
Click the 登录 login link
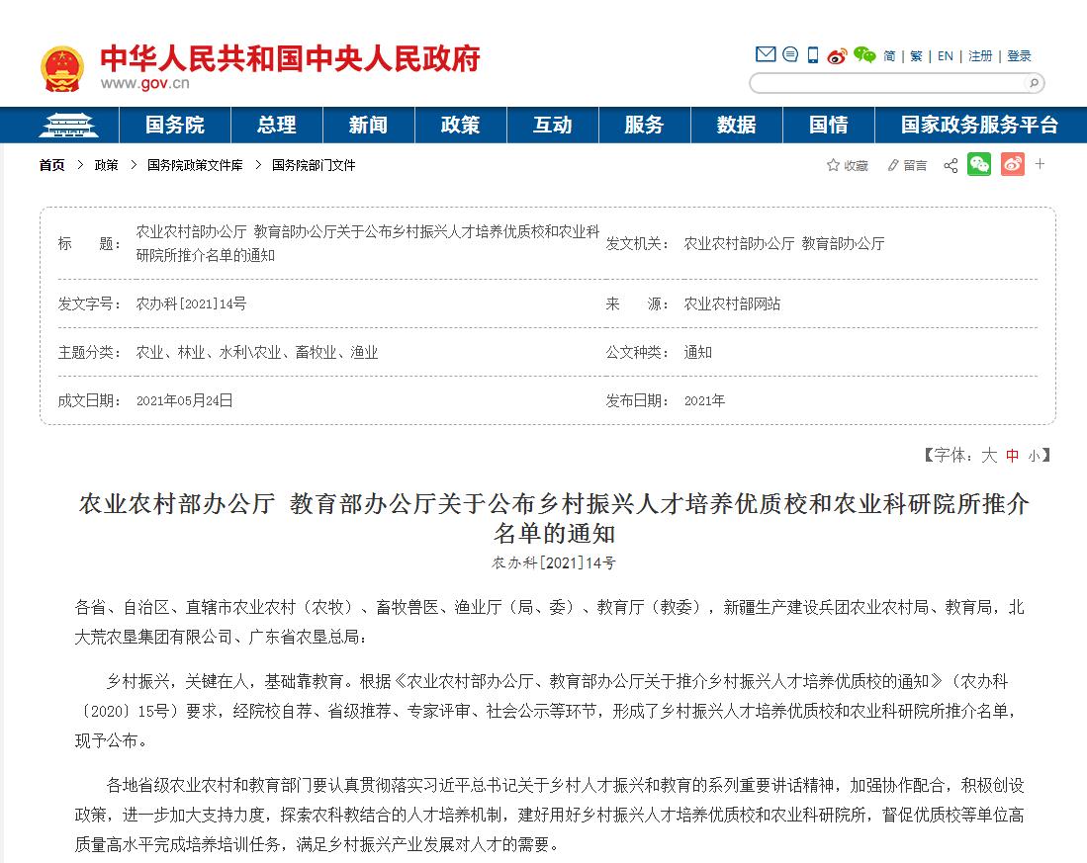point(1019,56)
